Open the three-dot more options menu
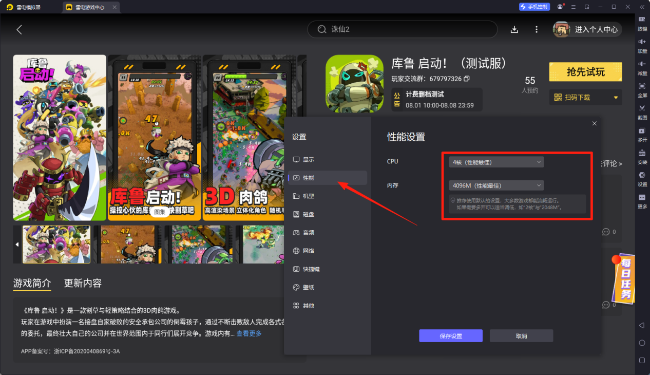Screen dimensions: 650x375 [x=537, y=29]
